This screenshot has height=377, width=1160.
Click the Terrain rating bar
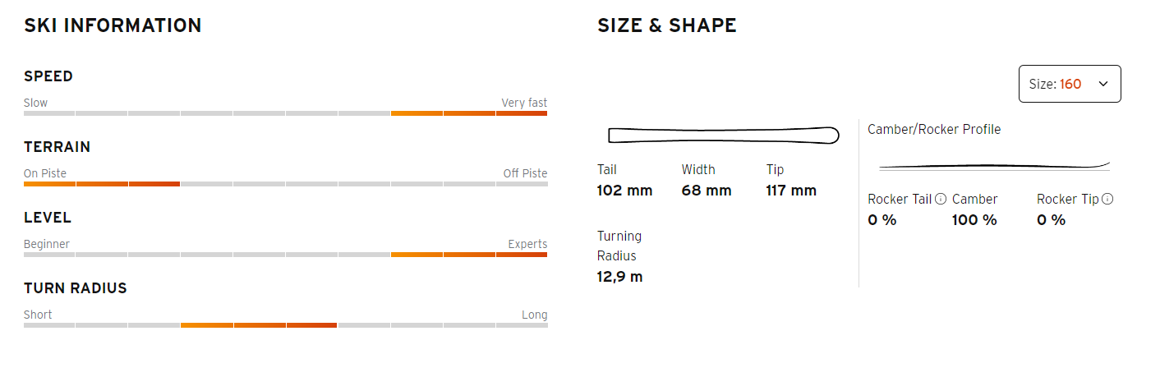tap(285, 184)
